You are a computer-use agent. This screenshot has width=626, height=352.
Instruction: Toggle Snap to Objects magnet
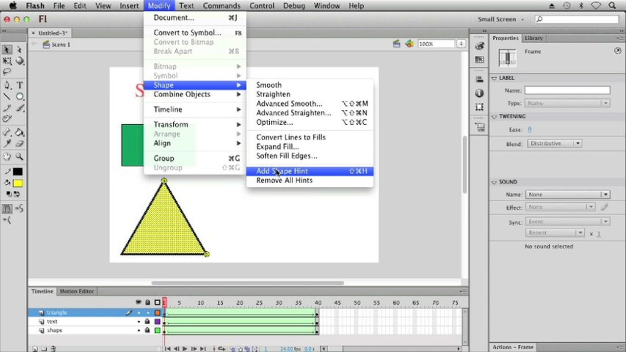coord(7,208)
